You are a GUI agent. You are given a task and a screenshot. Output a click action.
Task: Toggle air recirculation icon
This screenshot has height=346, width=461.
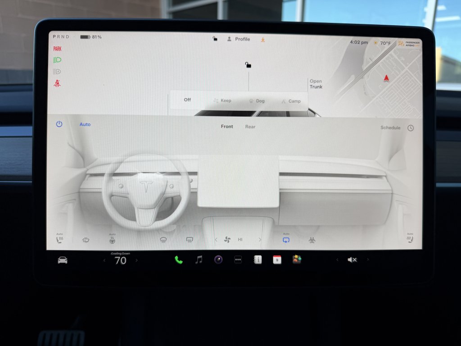point(286,240)
